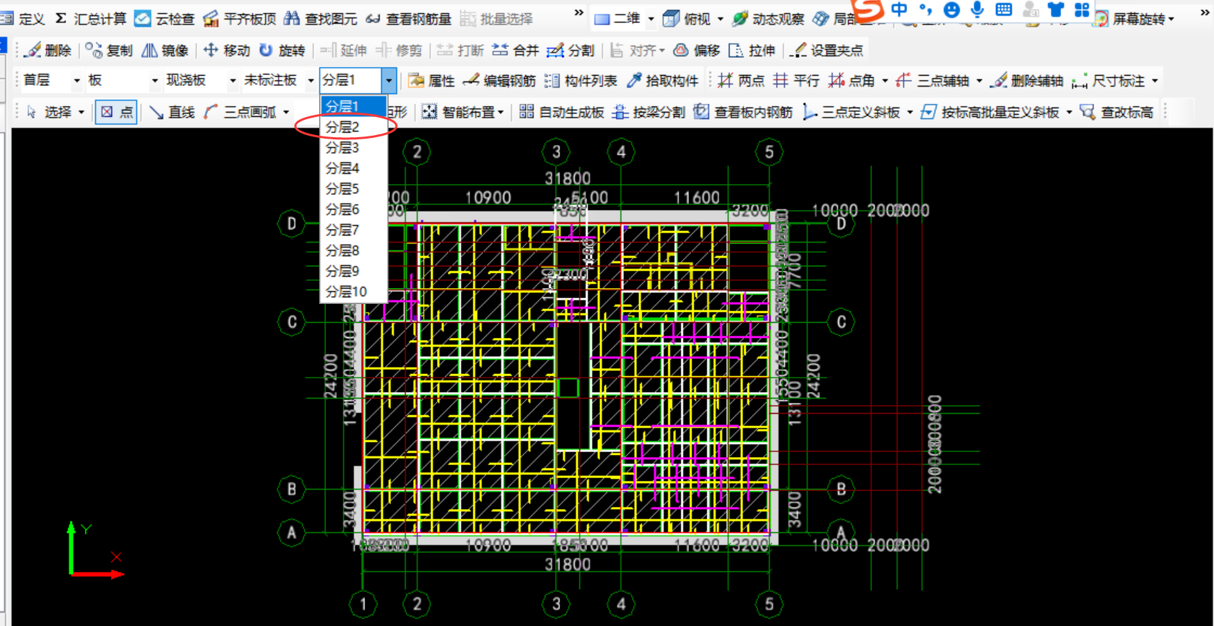Select 分层2 in the dropdown list
The height and width of the screenshot is (626, 1214).
click(353, 127)
